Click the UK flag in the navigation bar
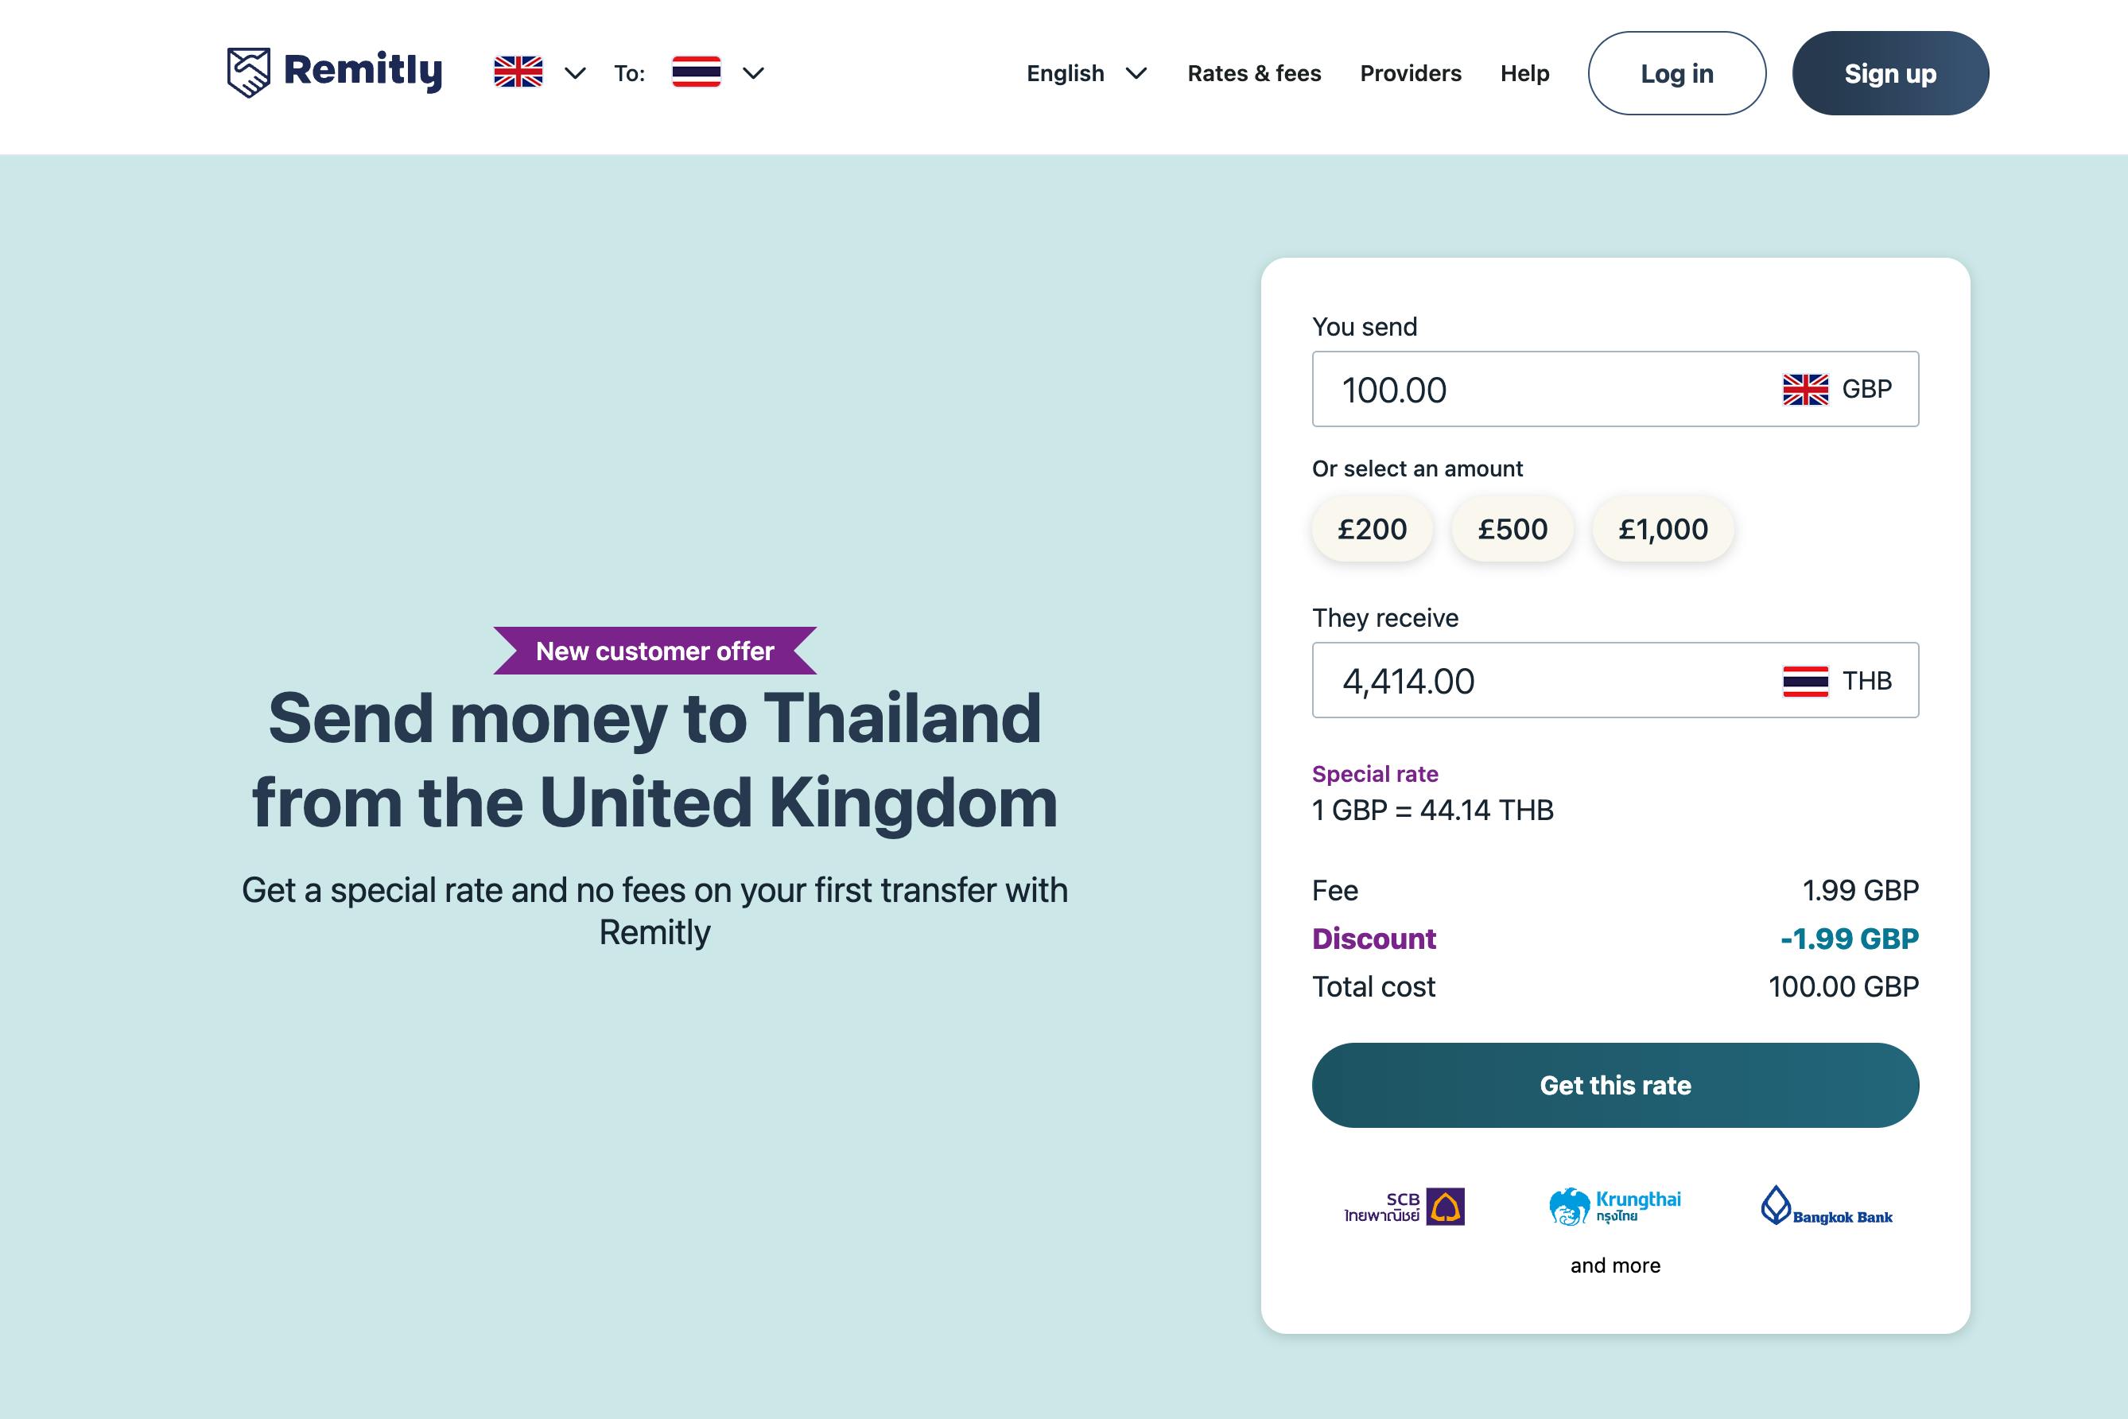 pyautogui.click(x=518, y=72)
